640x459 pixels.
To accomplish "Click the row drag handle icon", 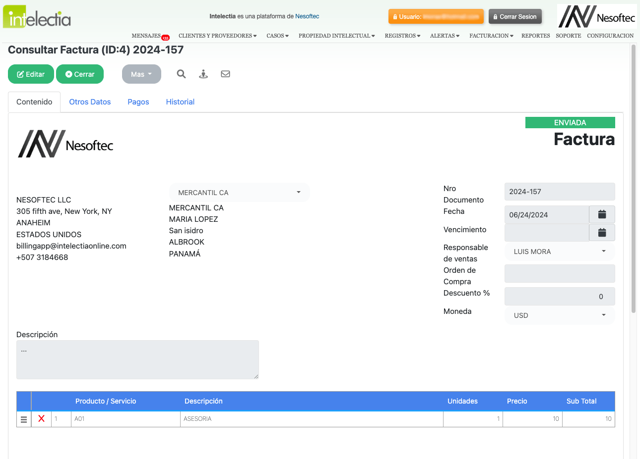I will (24, 419).
